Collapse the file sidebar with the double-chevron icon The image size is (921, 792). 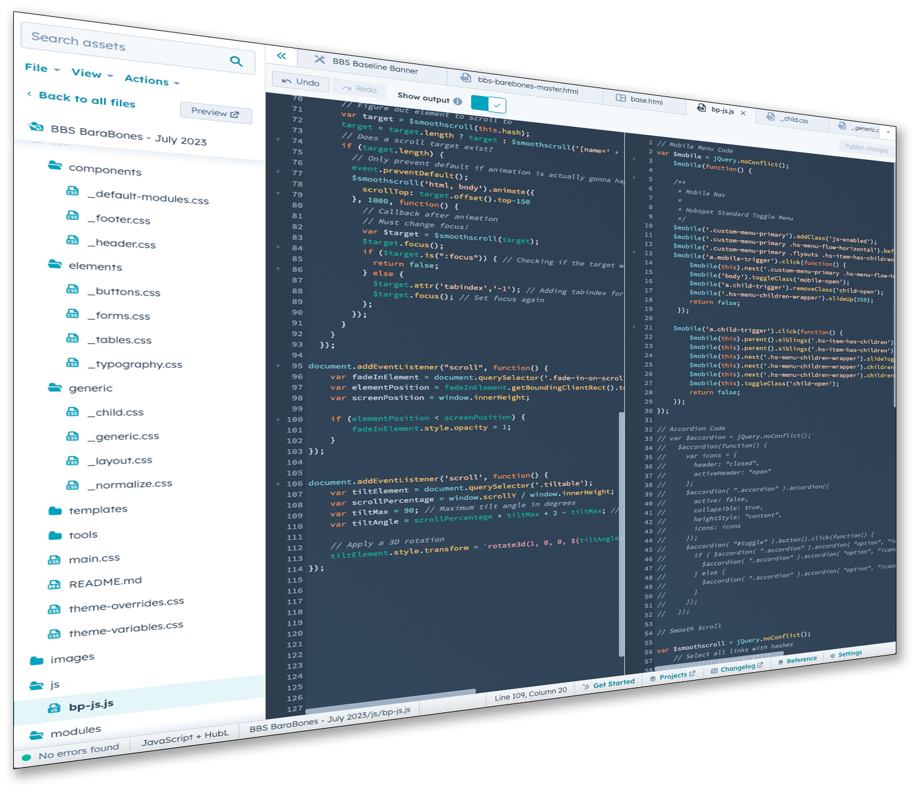coord(281,56)
